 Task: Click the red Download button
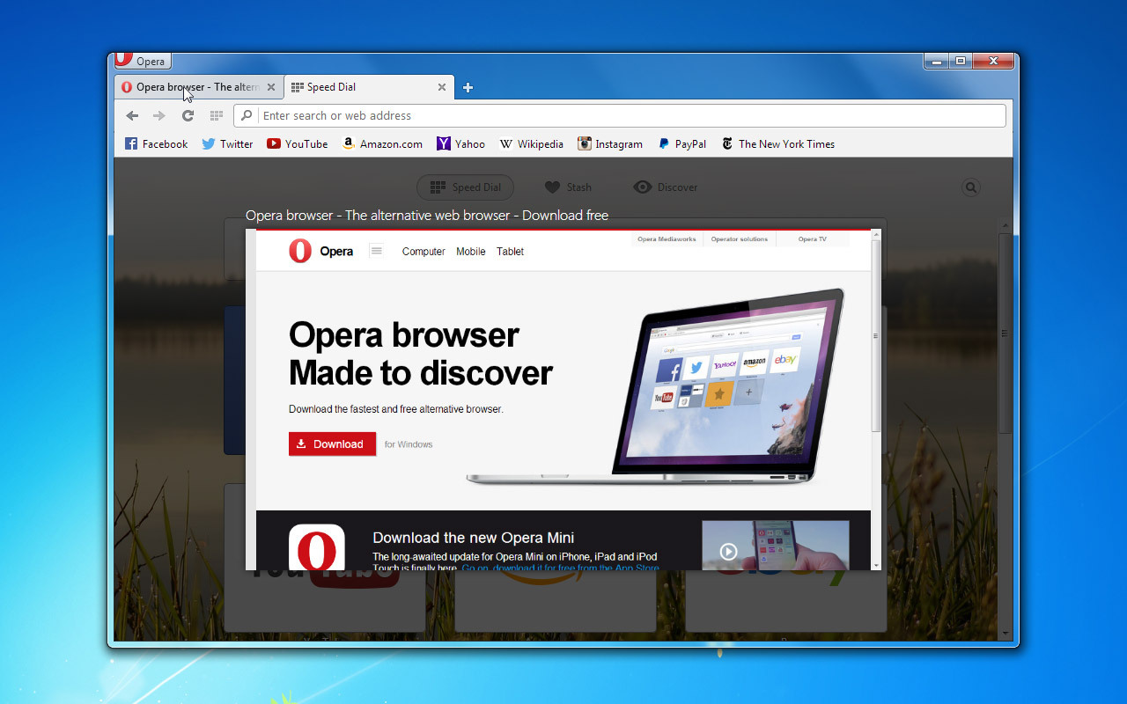[332, 444]
